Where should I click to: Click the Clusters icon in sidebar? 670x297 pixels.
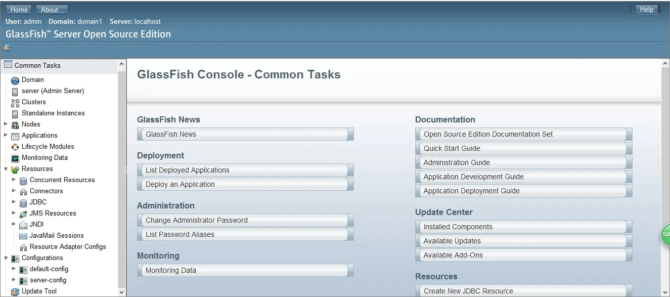(x=15, y=102)
